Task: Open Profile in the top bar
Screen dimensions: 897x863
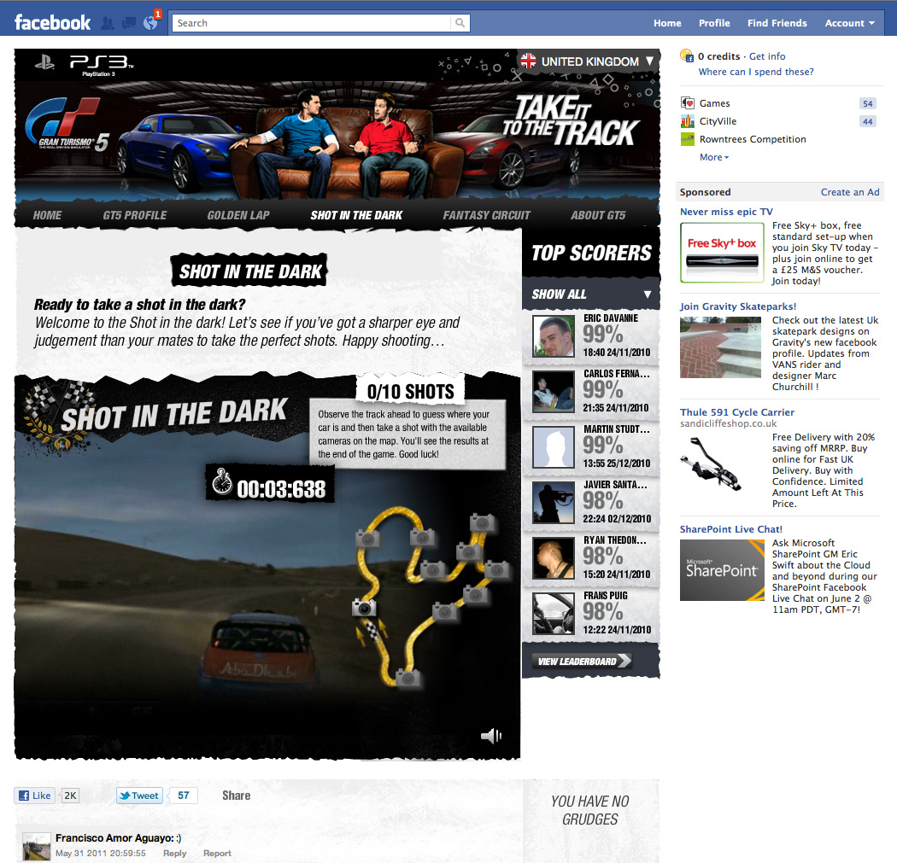Action: (x=714, y=23)
